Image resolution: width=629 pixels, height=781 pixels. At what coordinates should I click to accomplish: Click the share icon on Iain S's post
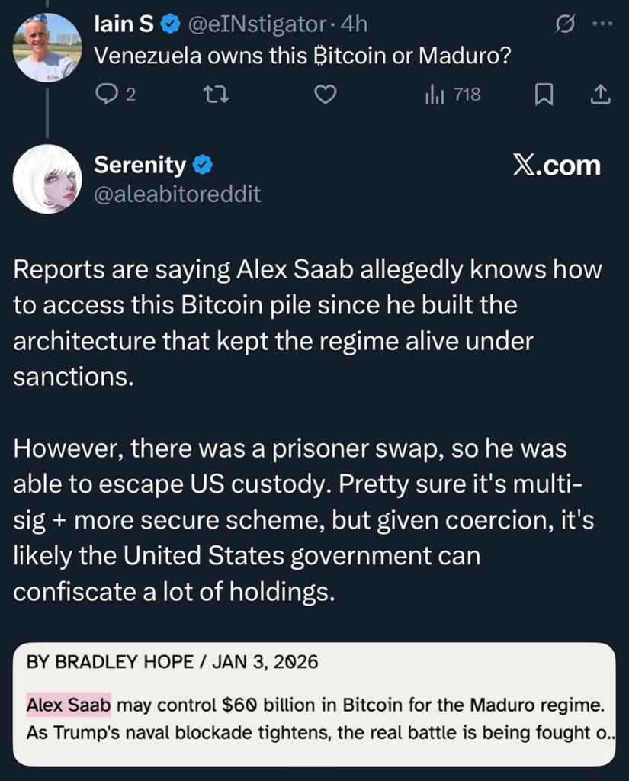click(600, 95)
